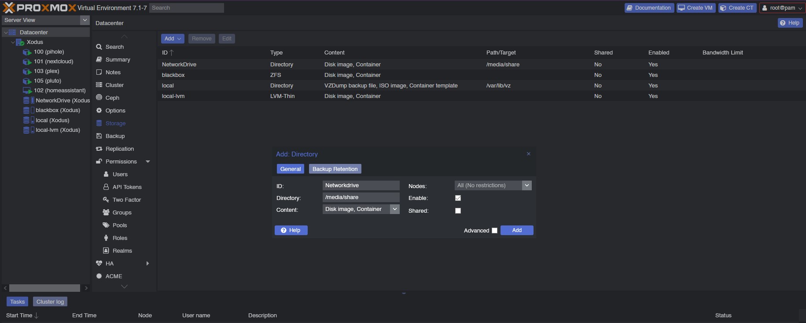806x323 pixels.
Task: Collapse the Permissions submenu arrow
Action: (148, 162)
